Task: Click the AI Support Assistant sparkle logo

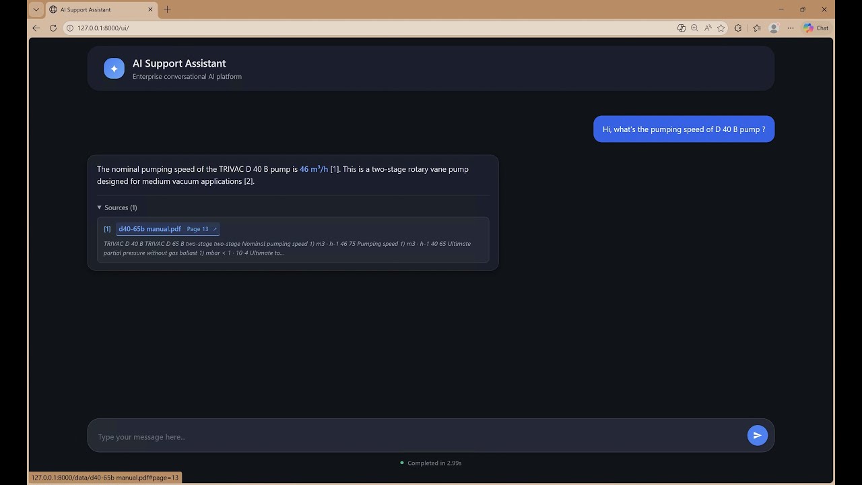Action: click(x=114, y=68)
